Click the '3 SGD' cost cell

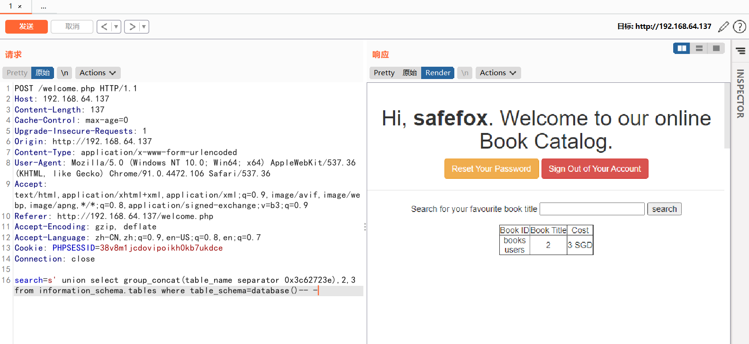tap(580, 245)
